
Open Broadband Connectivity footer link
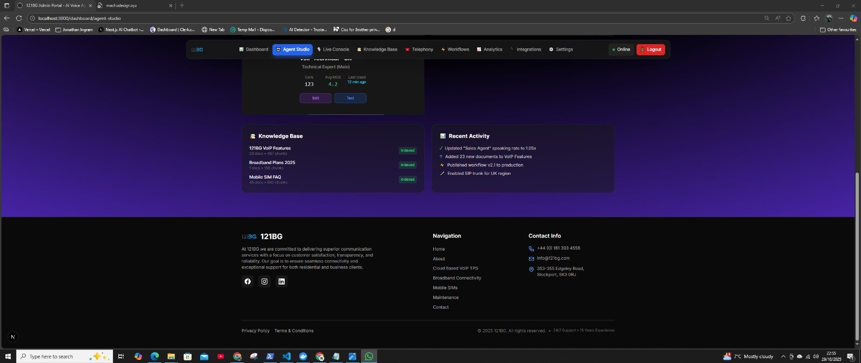click(x=457, y=278)
